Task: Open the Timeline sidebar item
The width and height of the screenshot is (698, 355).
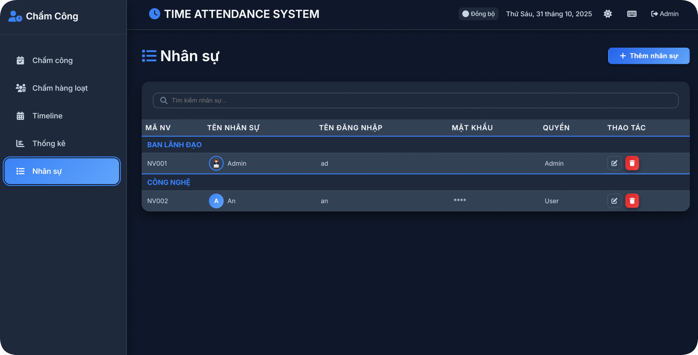Action: click(47, 116)
